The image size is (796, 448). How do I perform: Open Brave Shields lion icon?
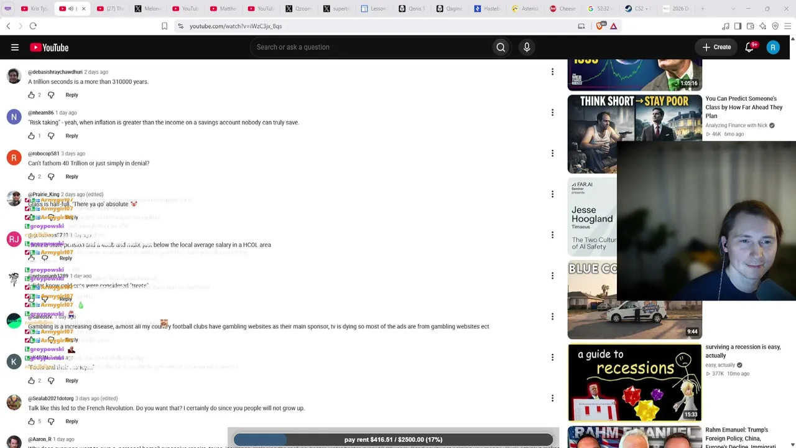pos(600,26)
